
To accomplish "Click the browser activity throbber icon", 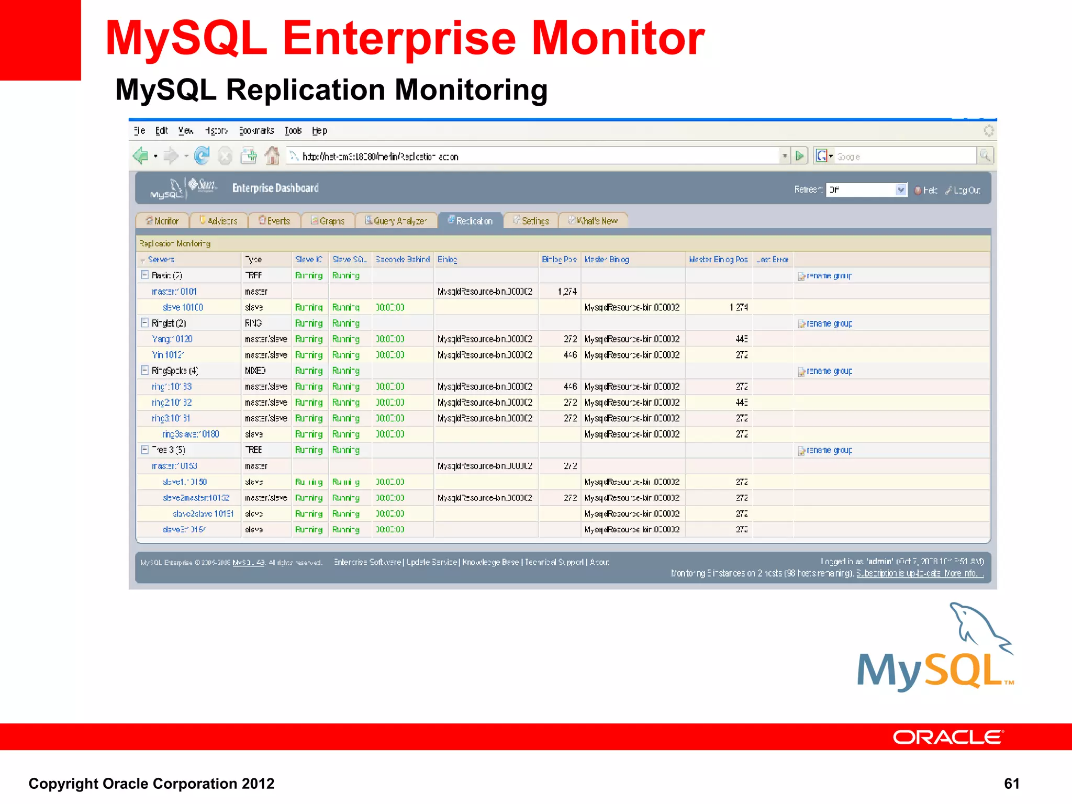I will (x=988, y=131).
